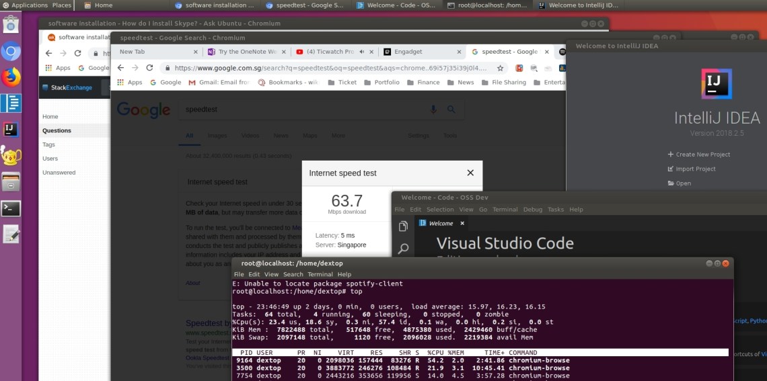Close the New Tab tab
This screenshot has width=767, height=381.
(x=195, y=52)
